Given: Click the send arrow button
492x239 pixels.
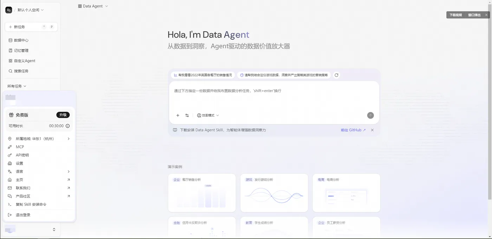Looking at the screenshot, I should 370,115.
